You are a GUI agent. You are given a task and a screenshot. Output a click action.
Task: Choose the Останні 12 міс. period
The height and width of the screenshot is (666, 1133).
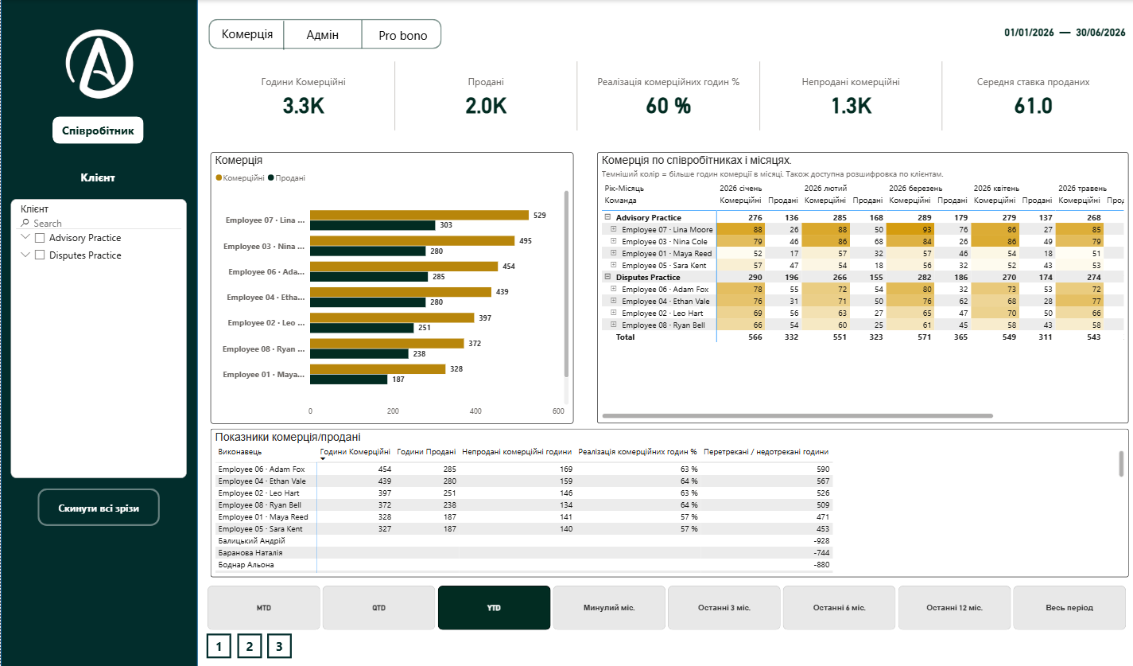coord(954,608)
